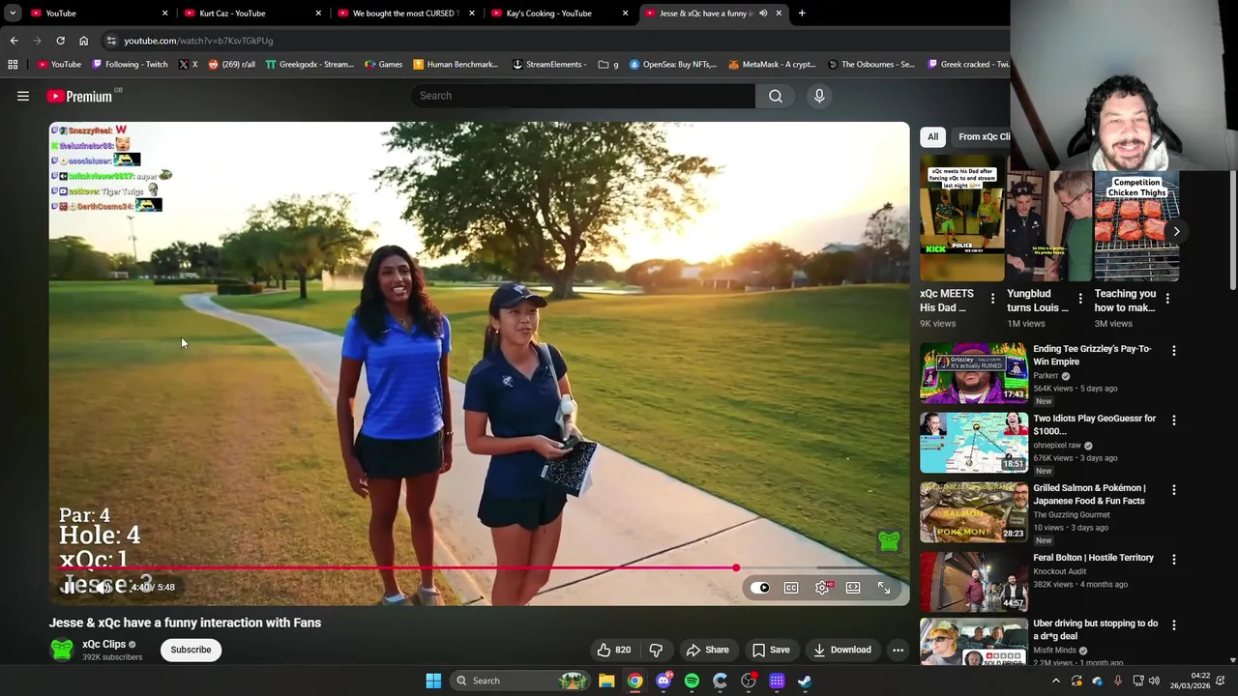Click the search magnifier button
The image size is (1238, 696).
[776, 96]
